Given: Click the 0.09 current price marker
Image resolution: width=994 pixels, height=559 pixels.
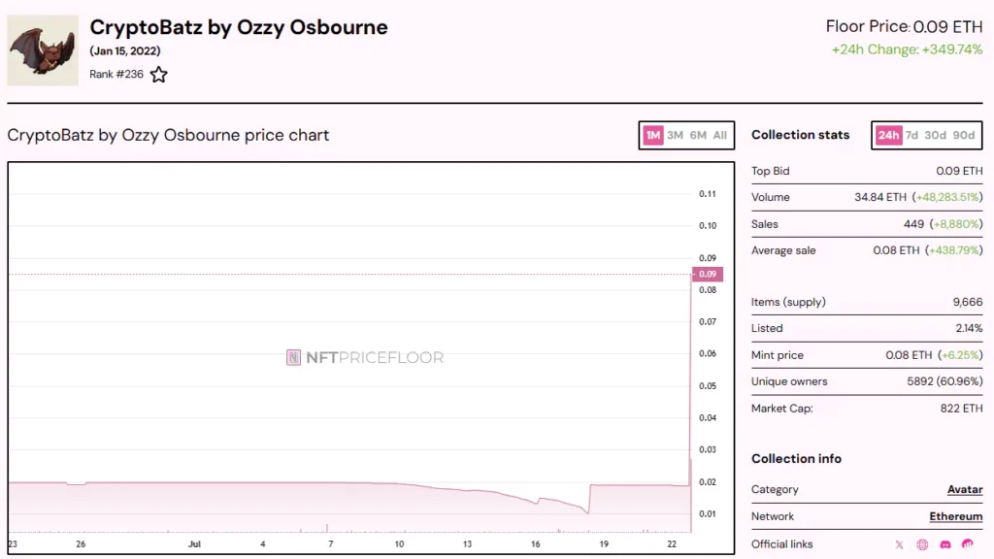Looking at the screenshot, I should [708, 274].
